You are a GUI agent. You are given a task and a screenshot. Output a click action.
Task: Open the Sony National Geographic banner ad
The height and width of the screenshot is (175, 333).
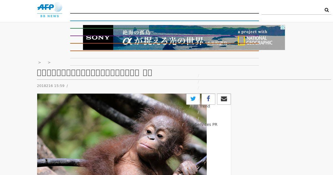pos(184,37)
